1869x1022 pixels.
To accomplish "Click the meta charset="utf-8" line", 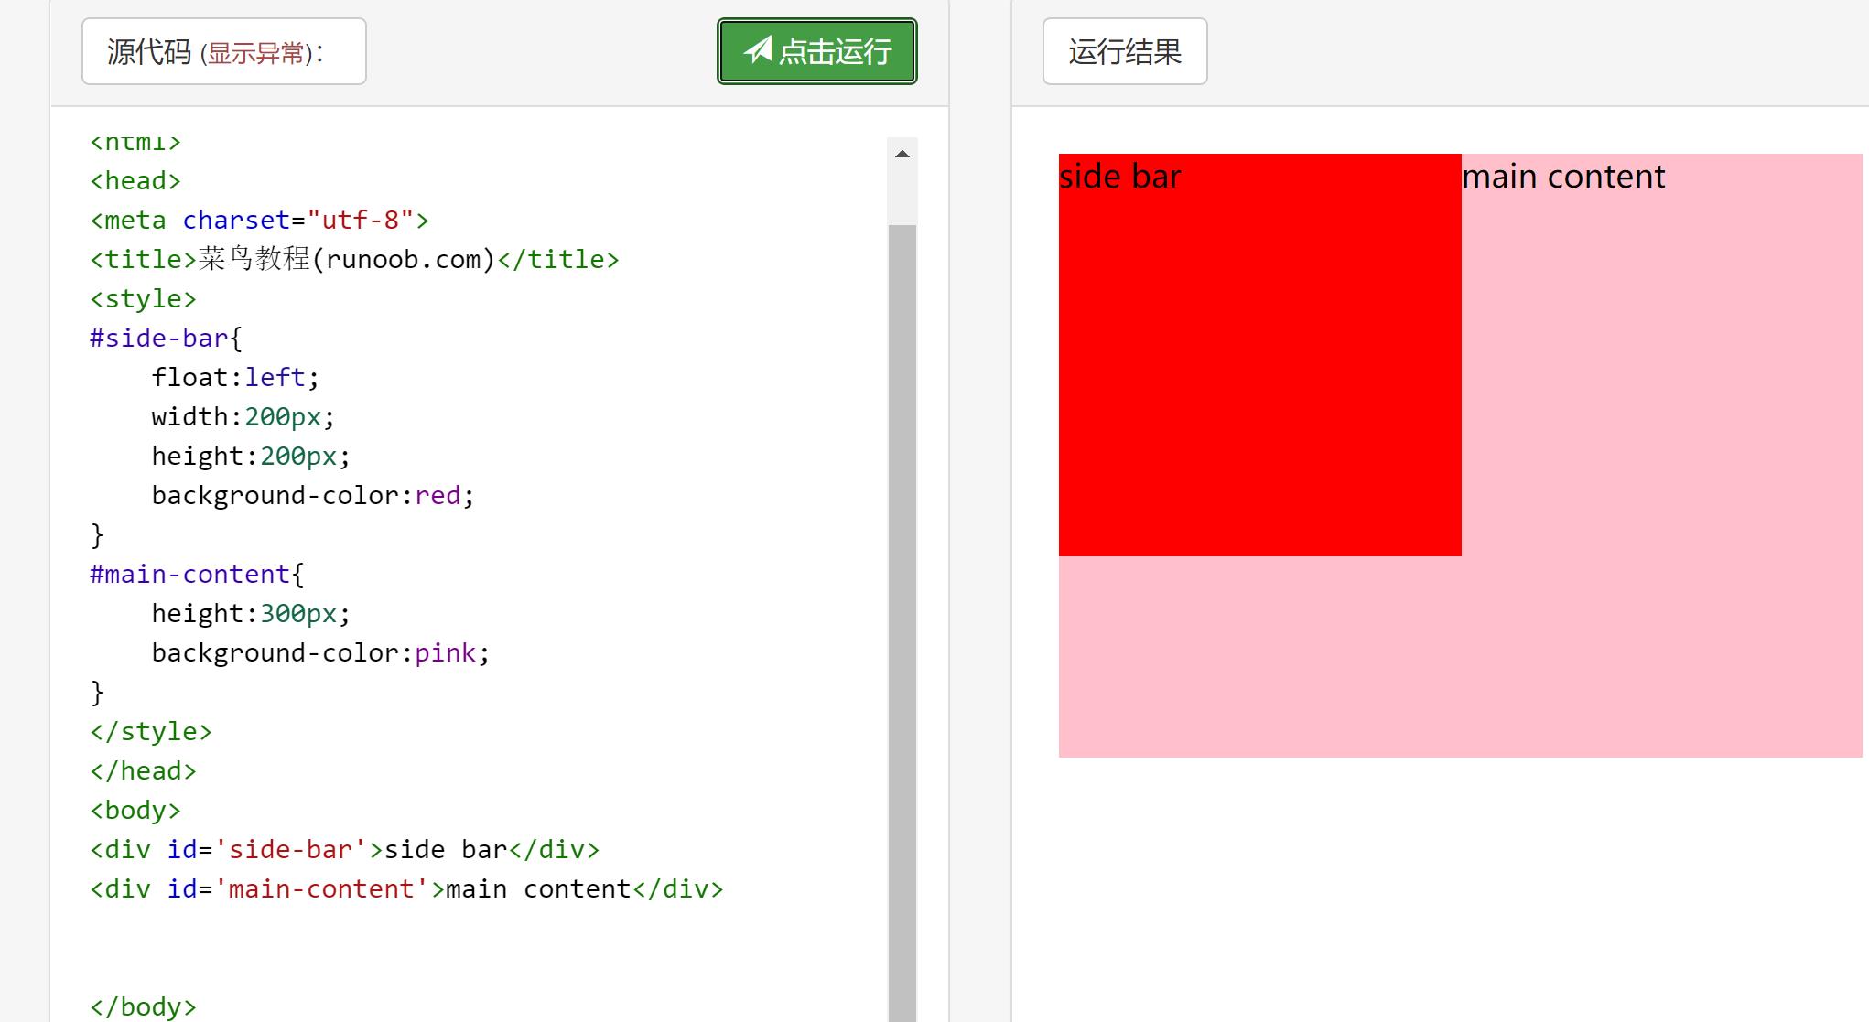I will coord(259,221).
